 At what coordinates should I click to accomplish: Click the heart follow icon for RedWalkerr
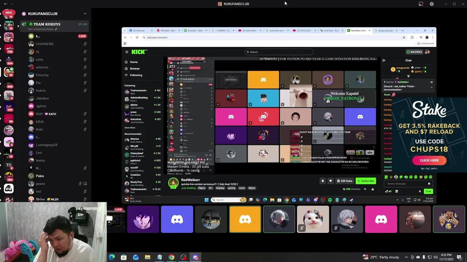pyautogui.click(x=331, y=181)
